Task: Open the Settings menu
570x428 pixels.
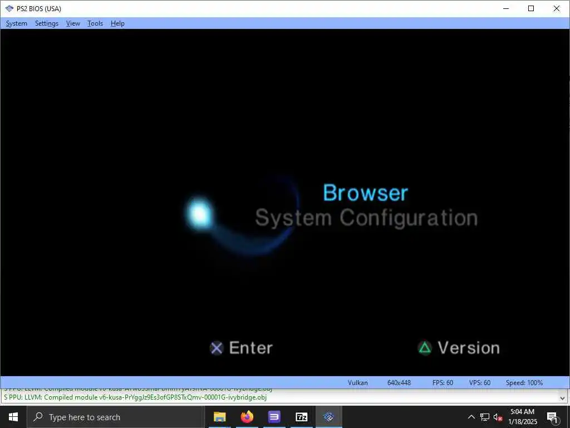Action: tap(47, 23)
